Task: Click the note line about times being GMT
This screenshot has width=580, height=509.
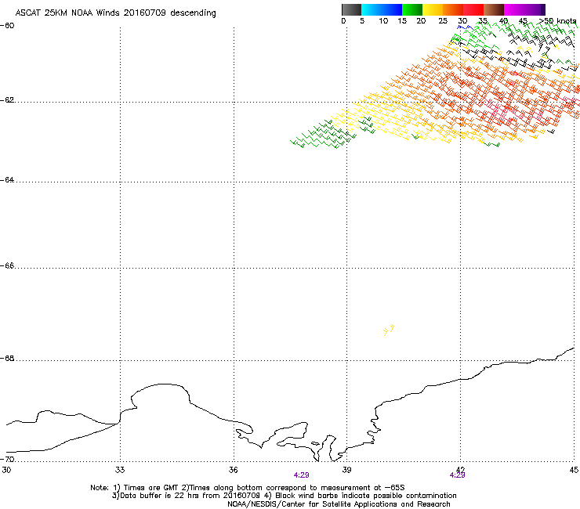Action: tap(248, 488)
